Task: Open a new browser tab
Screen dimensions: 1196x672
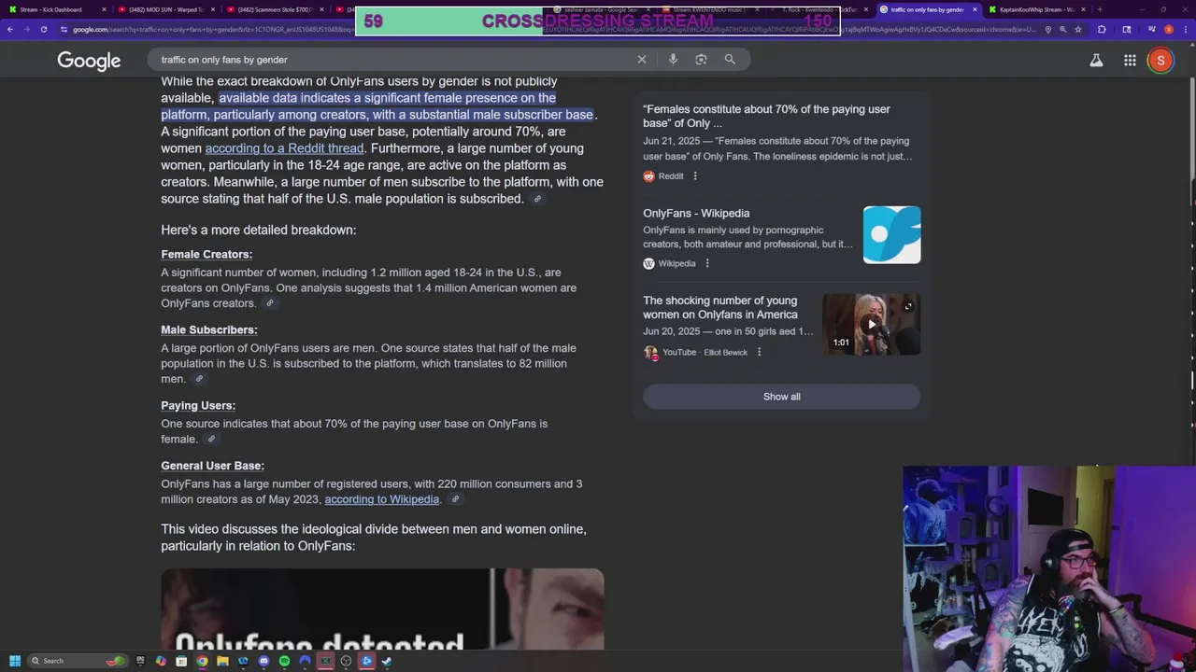Action: tap(1100, 9)
